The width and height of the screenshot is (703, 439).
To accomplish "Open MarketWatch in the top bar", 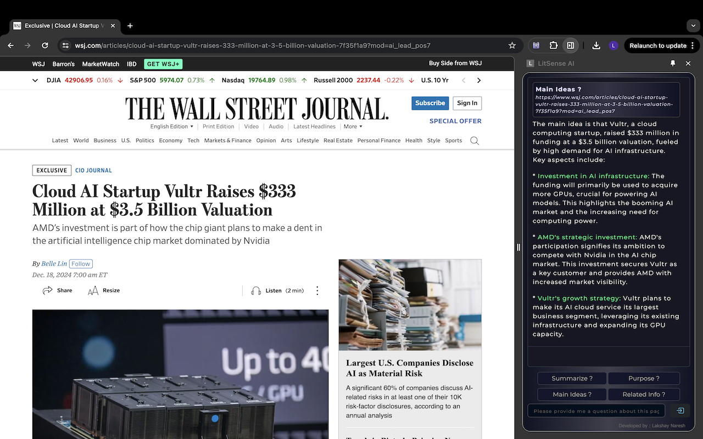I will tap(101, 64).
